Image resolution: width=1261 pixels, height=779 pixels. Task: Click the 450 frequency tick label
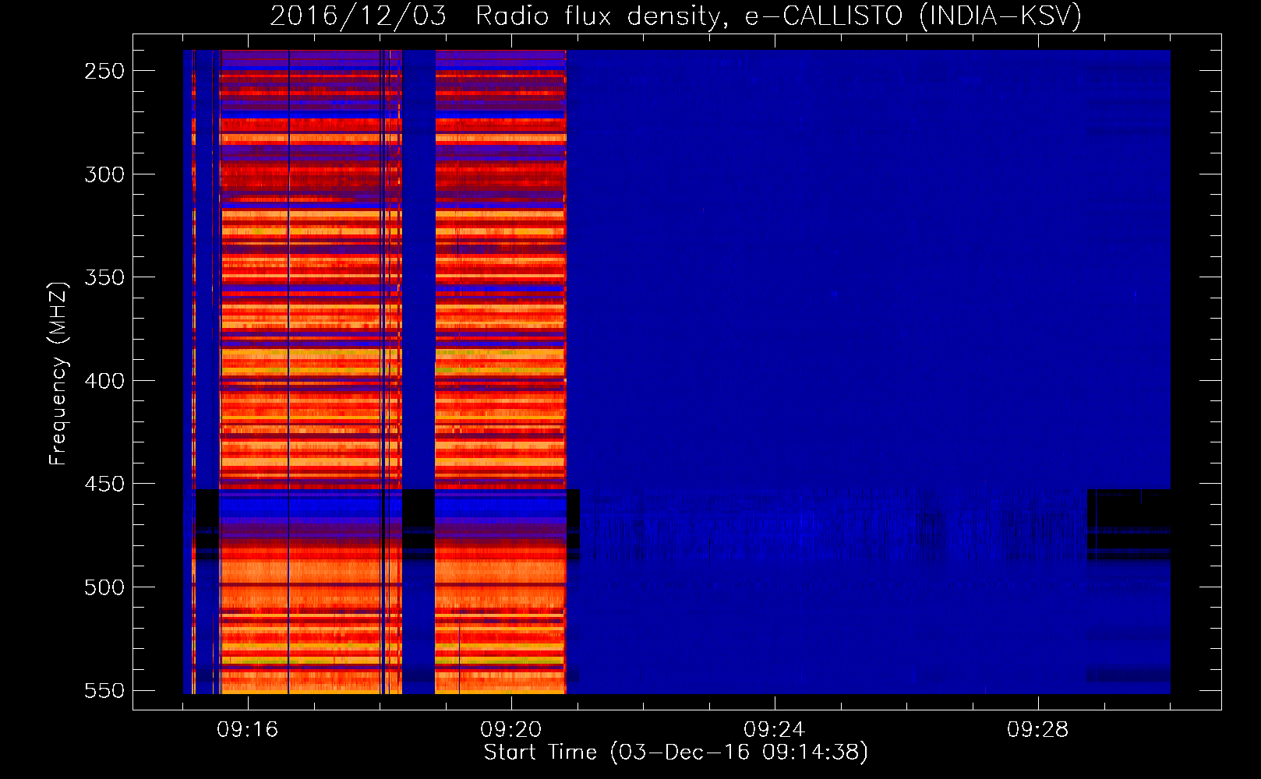click(104, 484)
